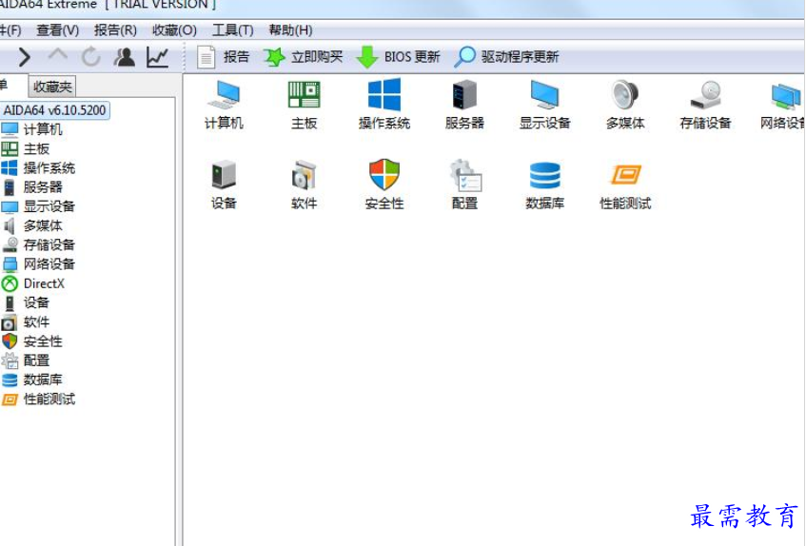Open the 安全性 shield icon in main pane
The width and height of the screenshot is (806, 546).
384,185
